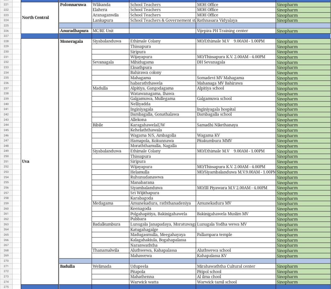The height and width of the screenshot is (289, 331).
Task: Select MO/III Piyawara M.V cell
Action: point(236,188)
